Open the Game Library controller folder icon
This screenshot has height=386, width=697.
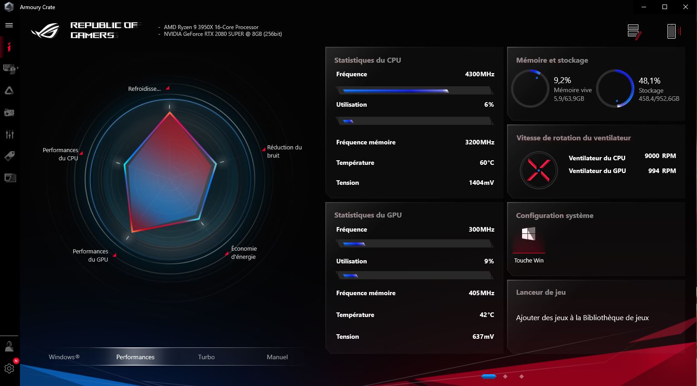[9, 113]
